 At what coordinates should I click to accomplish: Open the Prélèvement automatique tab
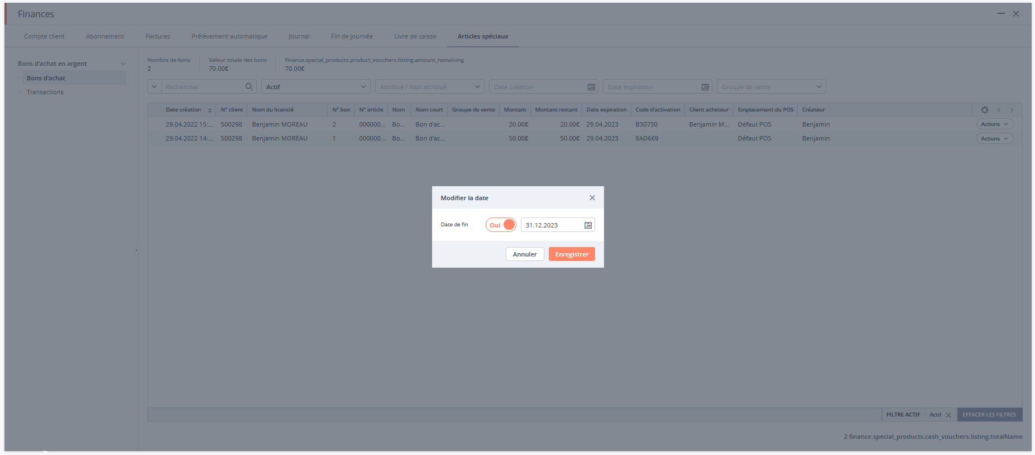229,36
